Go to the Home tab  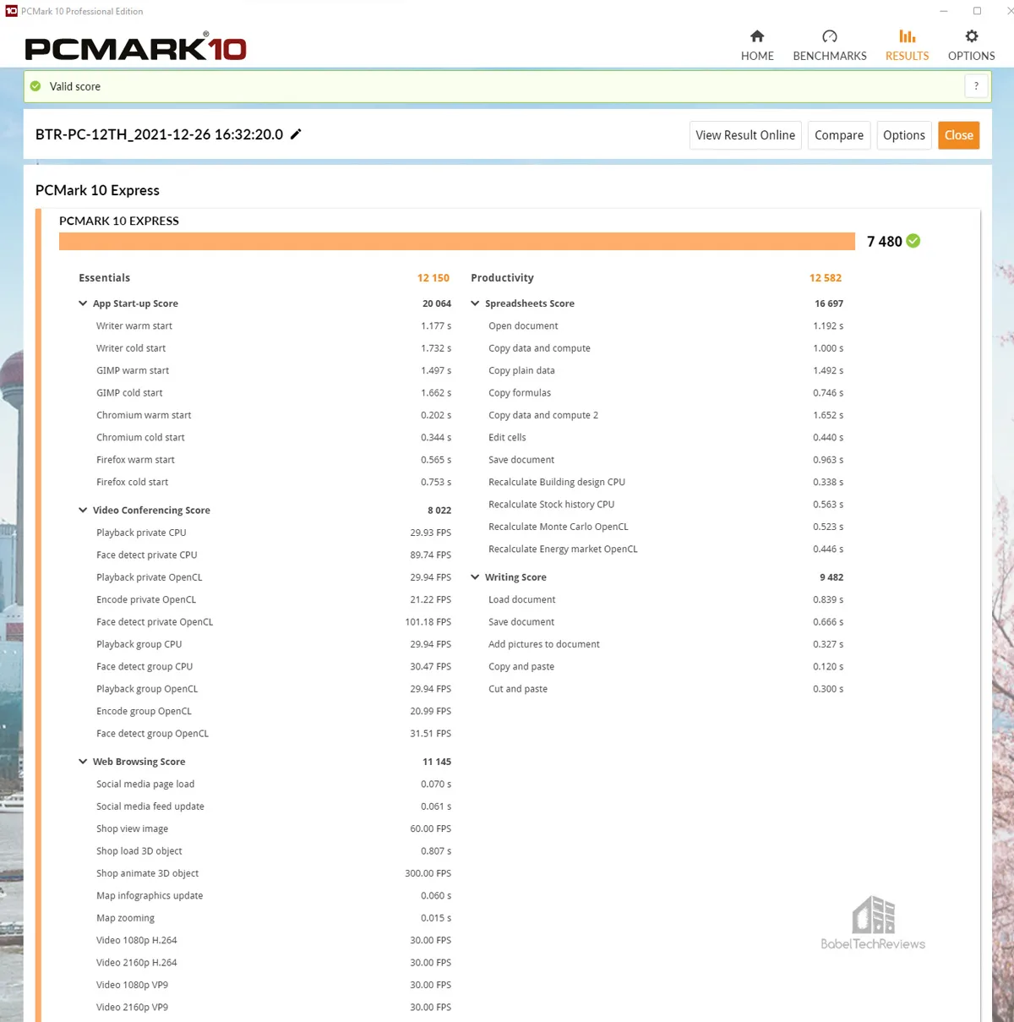pos(757,46)
